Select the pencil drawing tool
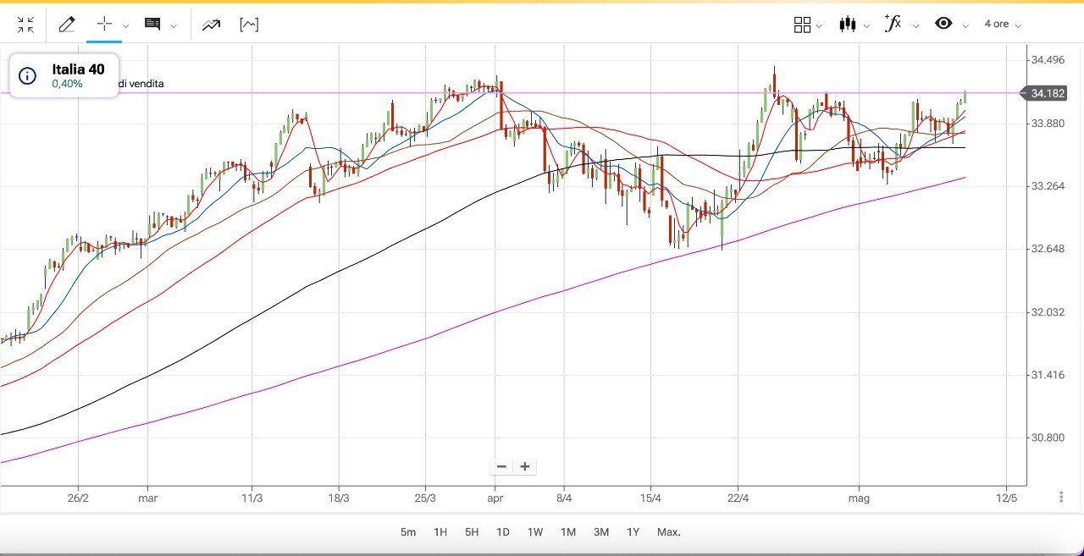1084x556 pixels. [67, 25]
